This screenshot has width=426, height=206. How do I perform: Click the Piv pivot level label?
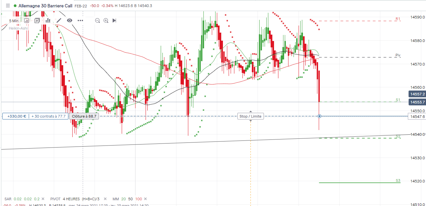[398, 55]
